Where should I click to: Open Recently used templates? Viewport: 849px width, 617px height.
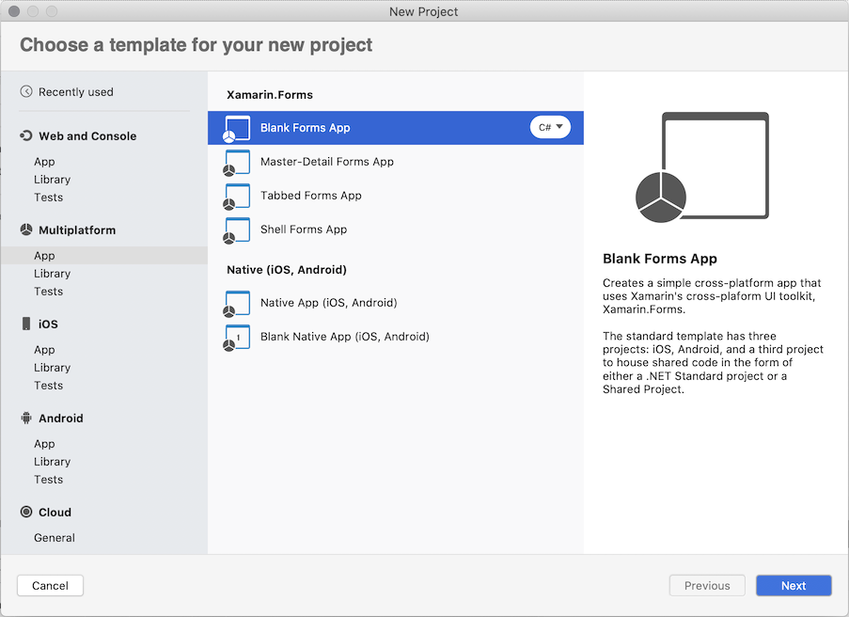coord(76,92)
